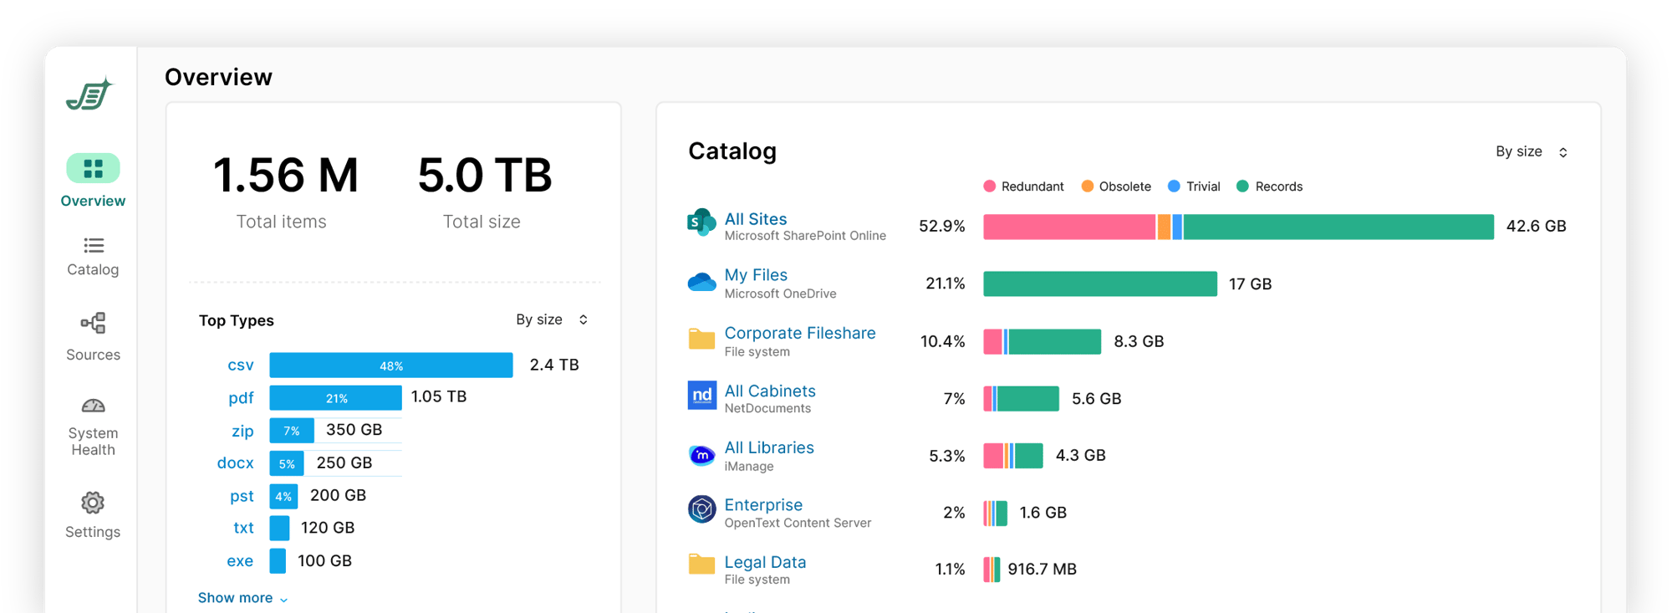
Task: Click the Obsolete legend dot
Action: (1087, 186)
